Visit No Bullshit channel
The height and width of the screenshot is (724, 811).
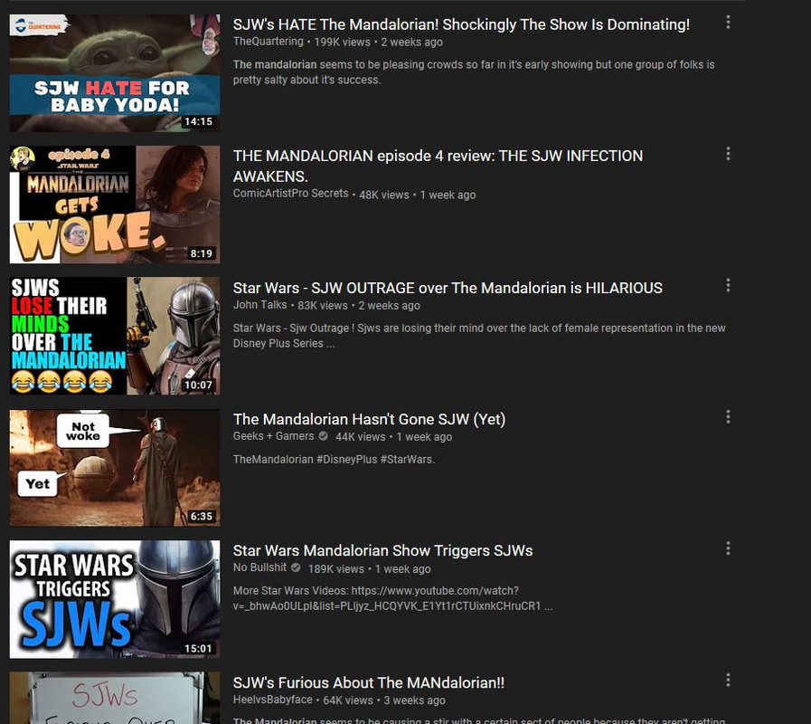(x=259, y=567)
